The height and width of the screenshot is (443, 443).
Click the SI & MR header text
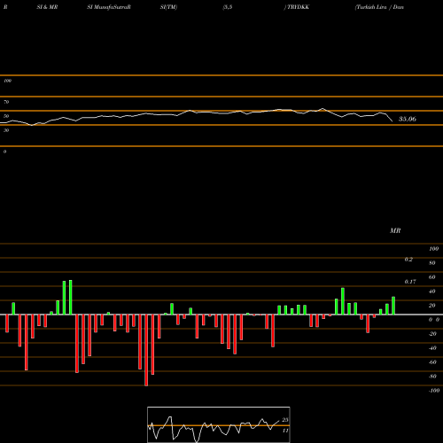(47, 7)
